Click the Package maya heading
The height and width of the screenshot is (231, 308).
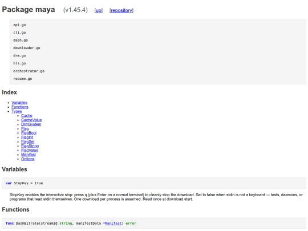click(29, 10)
